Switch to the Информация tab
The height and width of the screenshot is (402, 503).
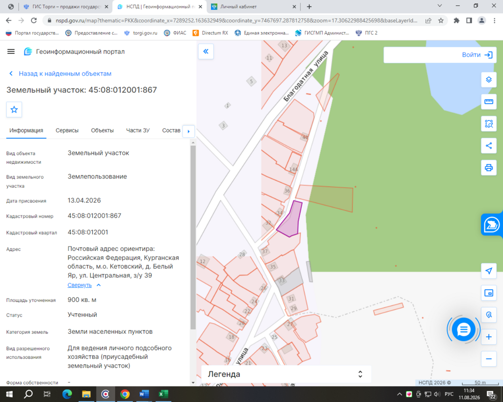[26, 130]
